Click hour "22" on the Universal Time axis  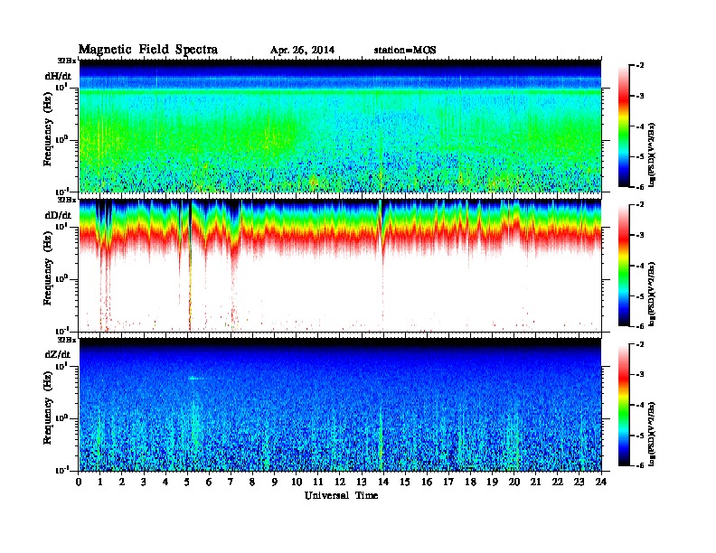(x=558, y=482)
